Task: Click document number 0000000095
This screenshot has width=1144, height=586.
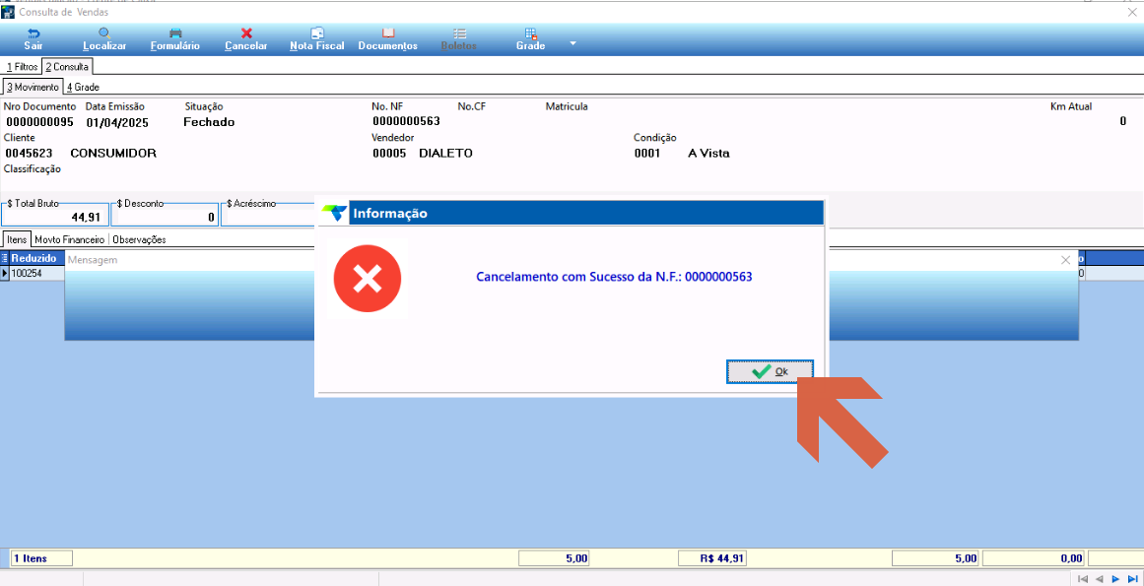Action: point(39,122)
